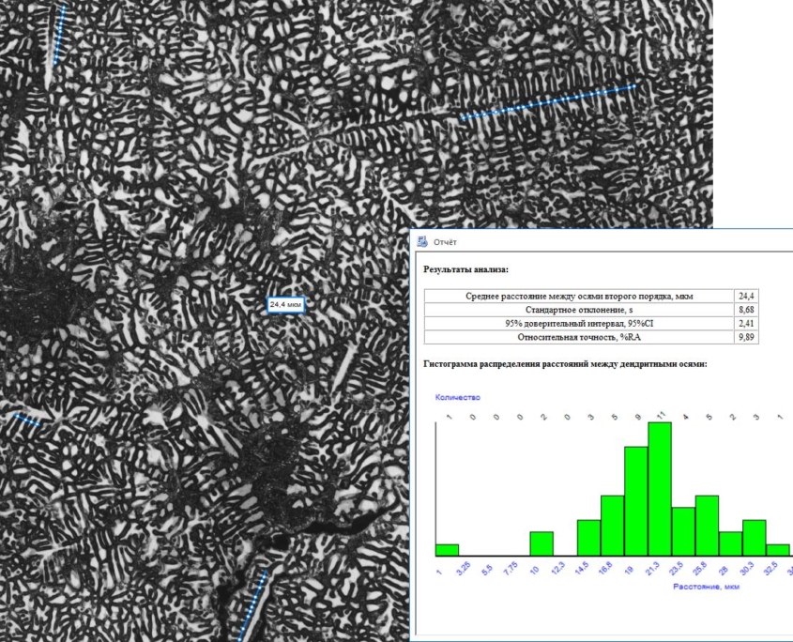Click the count label 11 above the histogram
Viewport: 793px width, 642px height.
[661, 416]
